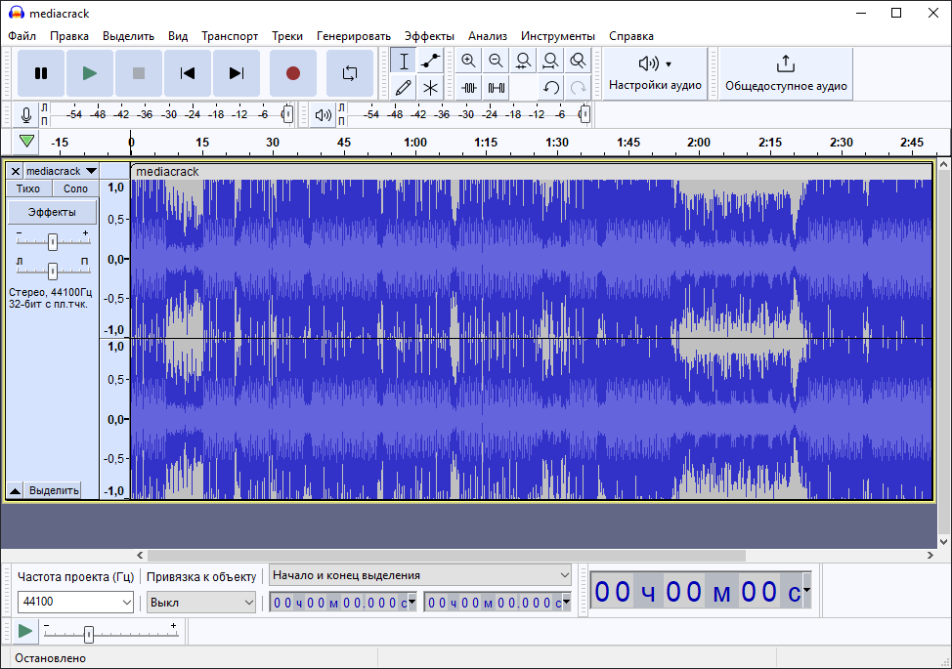Click the Zoom In magnifier
Image resolution: width=952 pixels, height=669 pixels.
pos(469,61)
